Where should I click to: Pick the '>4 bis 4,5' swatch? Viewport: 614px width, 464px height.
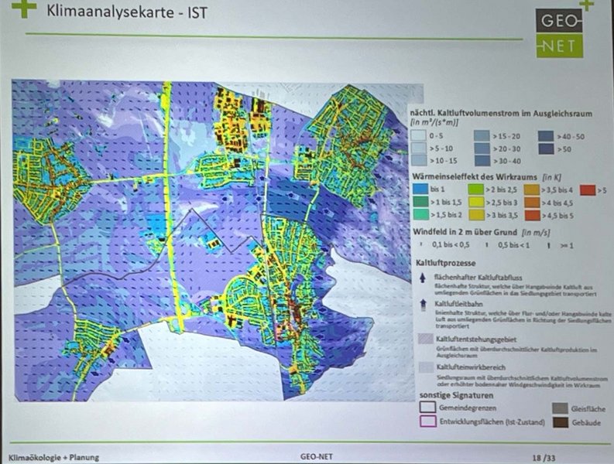(x=532, y=203)
